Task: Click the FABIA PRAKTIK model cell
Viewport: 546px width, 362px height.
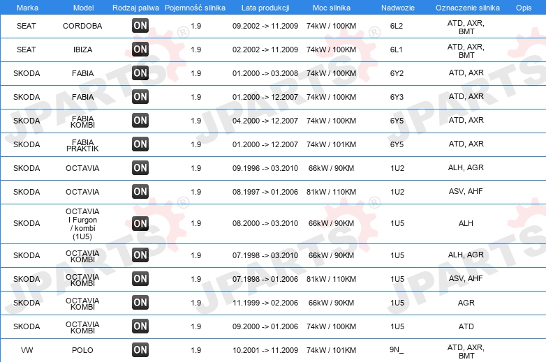Action: [x=82, y=145]
